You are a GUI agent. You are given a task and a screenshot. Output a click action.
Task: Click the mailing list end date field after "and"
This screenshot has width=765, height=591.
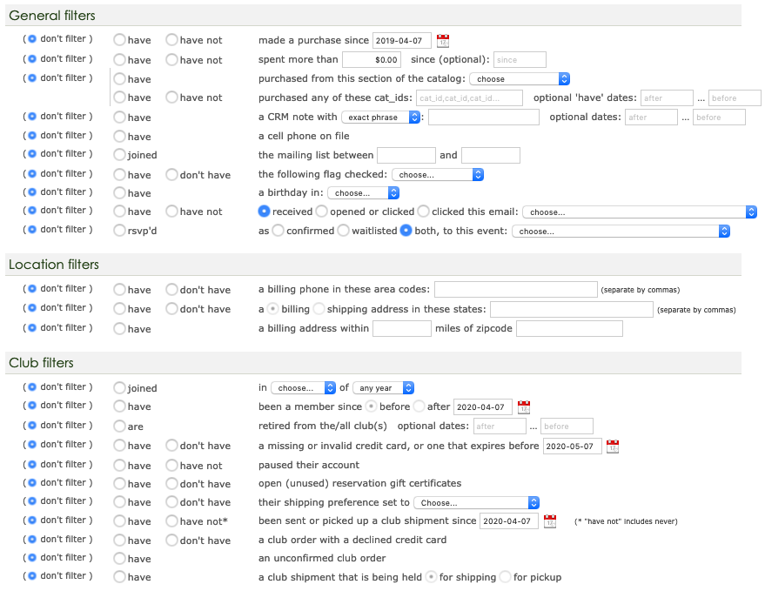tap(491, 155)
